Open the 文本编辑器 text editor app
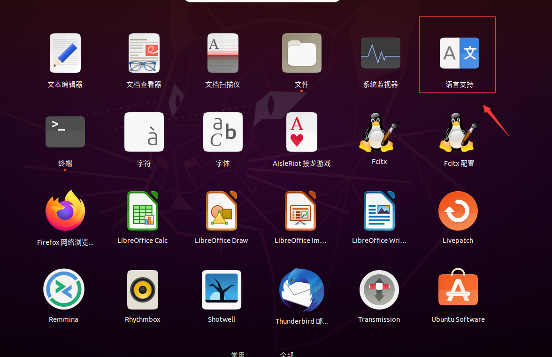552x357 pixels. click(65, 53)
